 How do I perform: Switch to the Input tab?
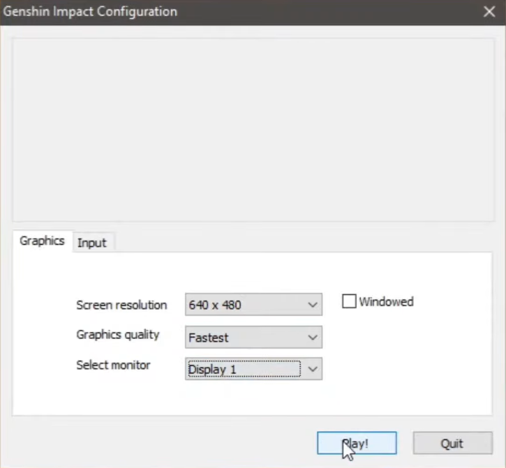click(x=92, y=243)
